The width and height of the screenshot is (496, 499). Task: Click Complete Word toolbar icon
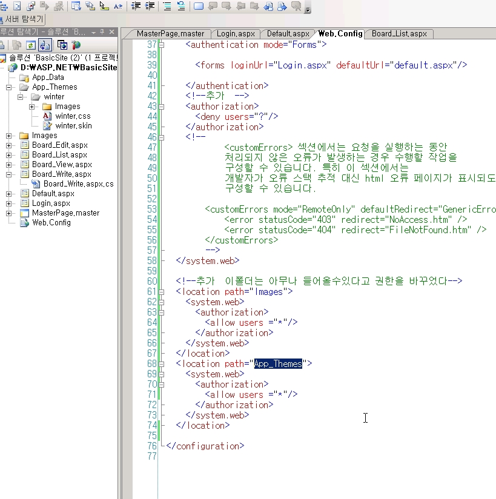pyautogui.click(x=118, y=6)
